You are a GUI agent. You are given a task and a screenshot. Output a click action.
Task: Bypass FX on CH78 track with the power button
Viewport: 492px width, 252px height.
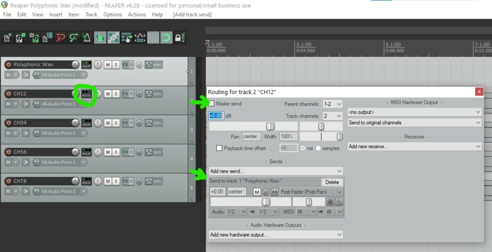tap(132, 181)
